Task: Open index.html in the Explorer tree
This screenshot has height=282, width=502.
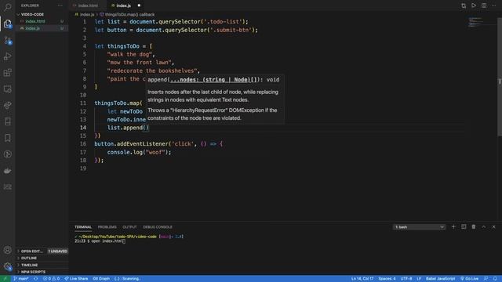Action: tap(42, 21)
